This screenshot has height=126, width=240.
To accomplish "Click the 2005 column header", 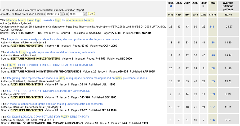I will (x=171, y=3).
